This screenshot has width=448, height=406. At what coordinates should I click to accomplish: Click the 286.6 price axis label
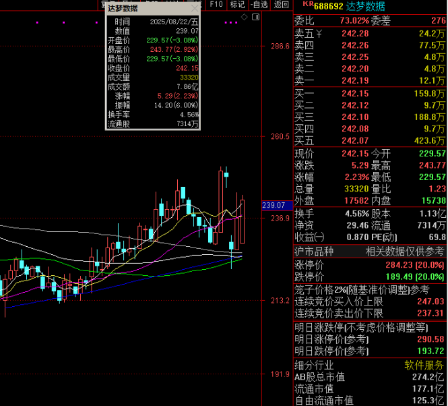point(280,47)
